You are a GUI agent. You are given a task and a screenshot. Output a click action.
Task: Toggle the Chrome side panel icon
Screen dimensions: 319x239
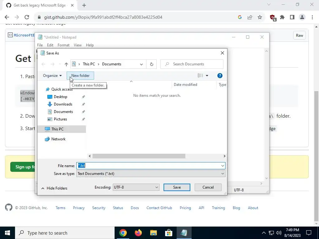292,17
